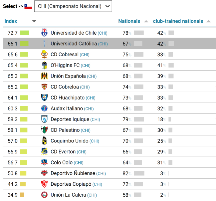
Task: Click the Chile flag icon
Action: click(28, 6)
